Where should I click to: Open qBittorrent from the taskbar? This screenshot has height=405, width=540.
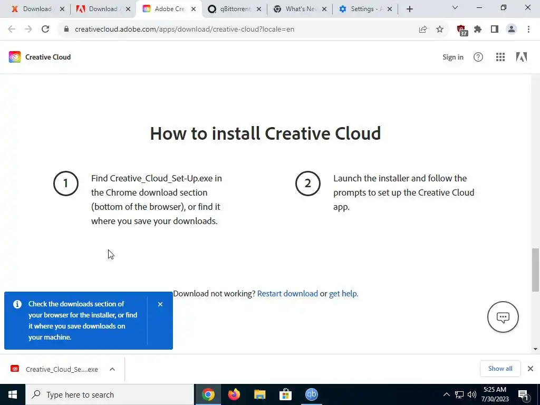tap(311, 394)
